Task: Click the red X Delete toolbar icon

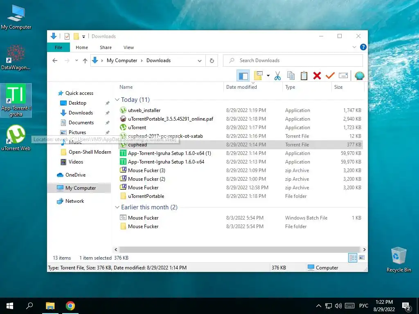Action: click(x=317, y=76)
